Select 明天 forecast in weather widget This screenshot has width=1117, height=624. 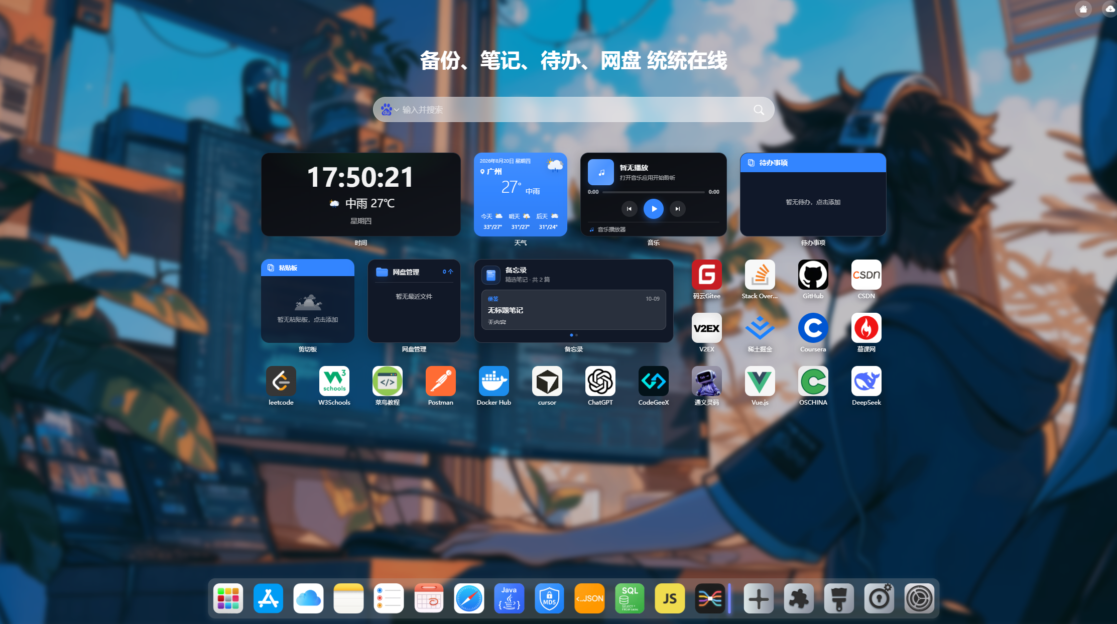[520, 221]
